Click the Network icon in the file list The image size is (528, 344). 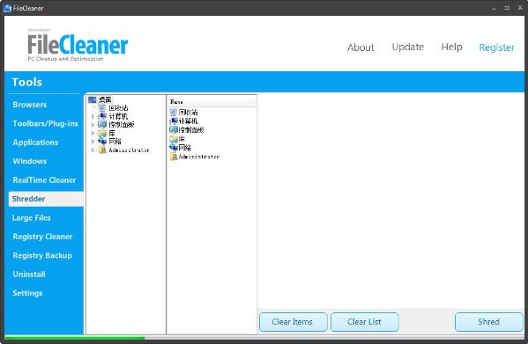(174, 148)
